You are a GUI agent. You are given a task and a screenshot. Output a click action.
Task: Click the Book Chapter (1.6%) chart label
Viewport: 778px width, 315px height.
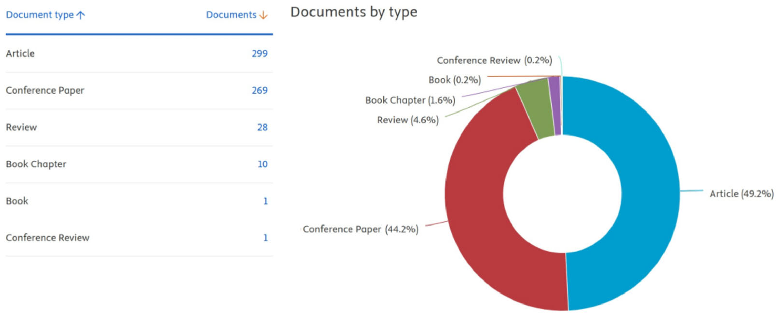click(410, 100)
